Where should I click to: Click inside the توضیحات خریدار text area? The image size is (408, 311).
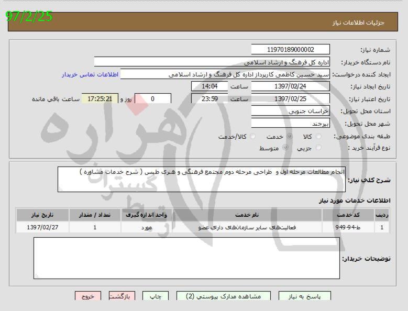tap(186, 258)
